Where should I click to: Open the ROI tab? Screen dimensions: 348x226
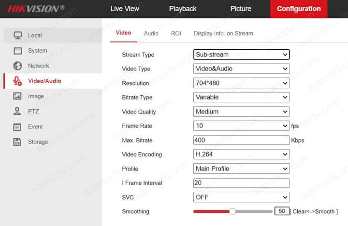176,33
